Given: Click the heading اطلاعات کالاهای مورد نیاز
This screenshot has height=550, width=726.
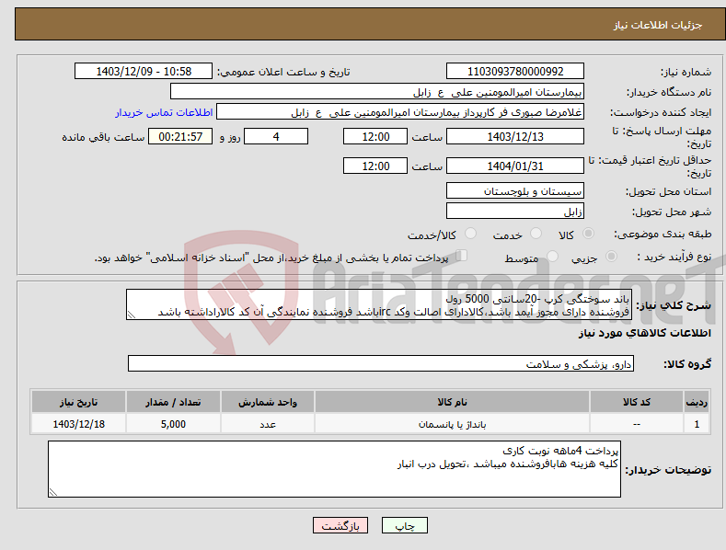Looking at the screenshot, I should (x=644, y=333).
